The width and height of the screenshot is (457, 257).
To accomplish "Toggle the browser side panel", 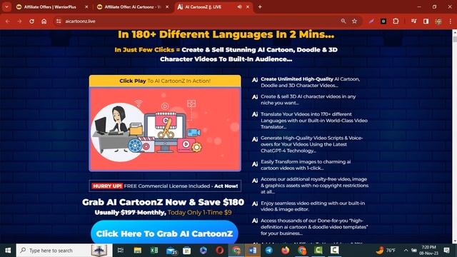I will 426,21.
